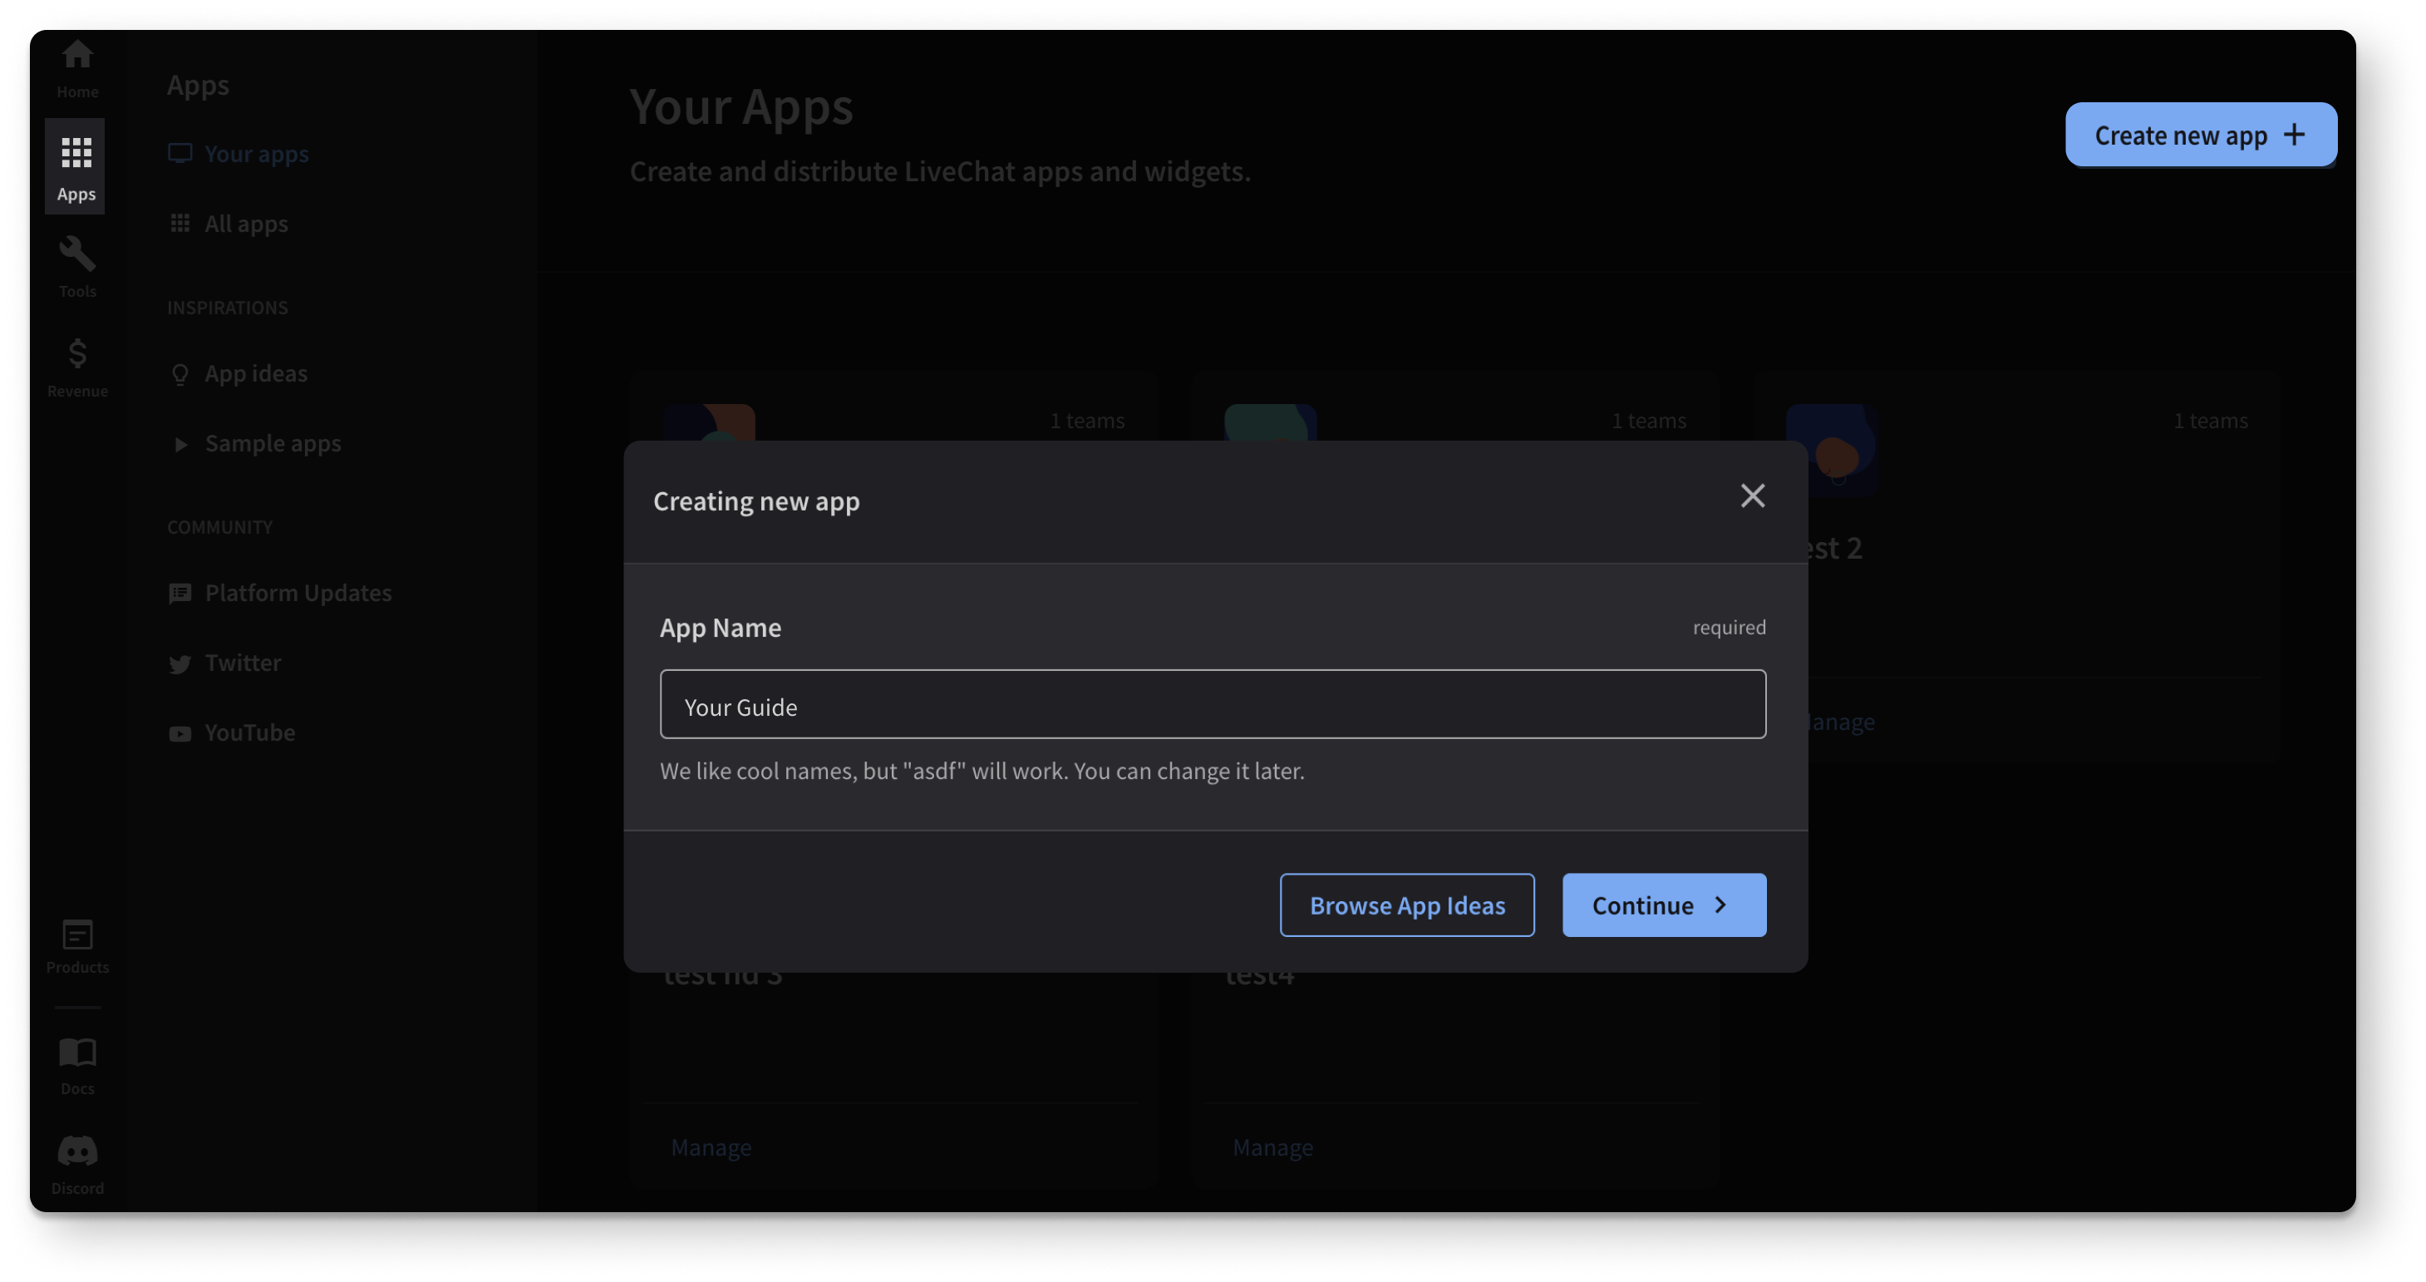Image resolution: width=2426 pixels, height=1282 pixels.
Task: Click the Continue button to proceed
Action: point(1664,904)
